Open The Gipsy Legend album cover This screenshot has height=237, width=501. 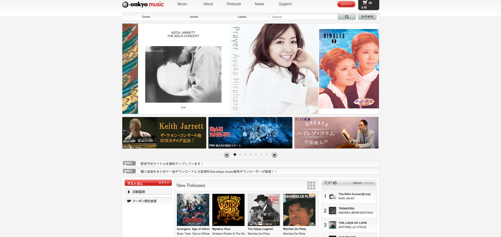pos(264,210)
